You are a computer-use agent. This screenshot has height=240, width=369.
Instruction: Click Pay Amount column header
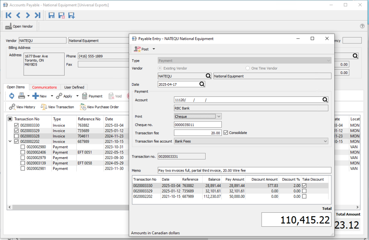[235, 179]
